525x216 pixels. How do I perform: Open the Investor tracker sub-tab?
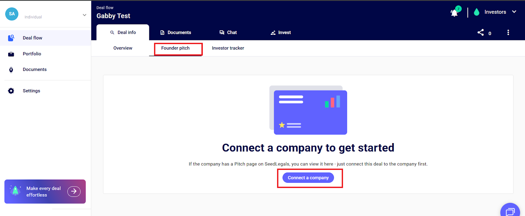(228, 48)
